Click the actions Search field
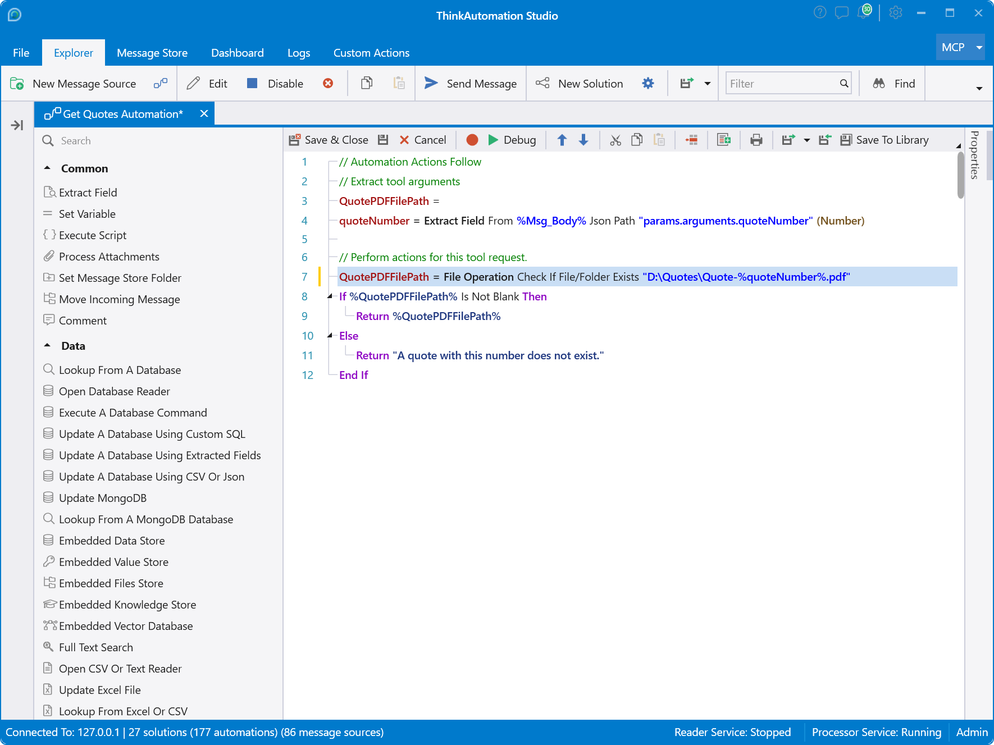994x745 pixels. (x=158, y=140)
